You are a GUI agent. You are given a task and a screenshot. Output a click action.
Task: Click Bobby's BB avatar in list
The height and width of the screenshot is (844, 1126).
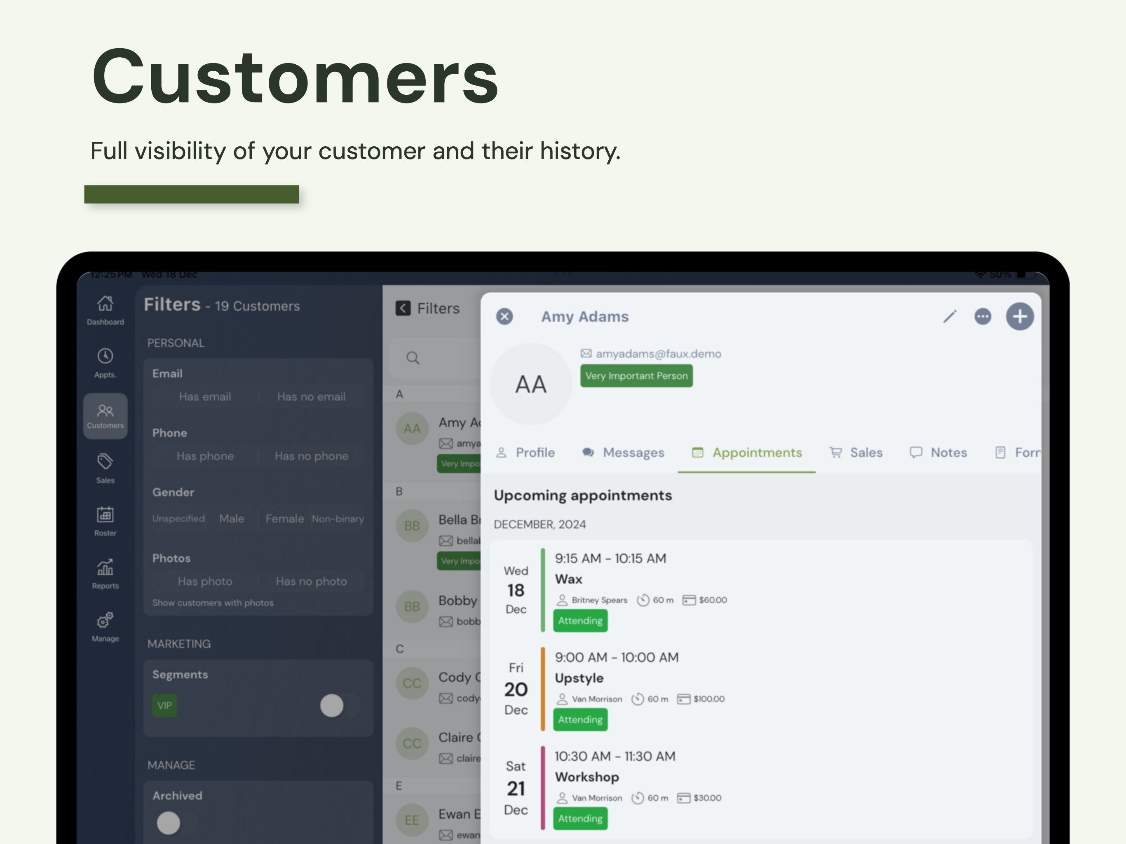pos(412,607)
